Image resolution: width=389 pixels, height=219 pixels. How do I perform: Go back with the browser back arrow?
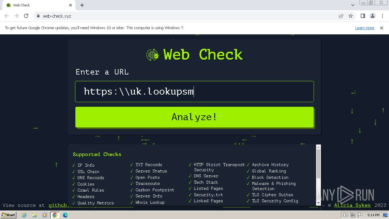(x=7, y=16)
